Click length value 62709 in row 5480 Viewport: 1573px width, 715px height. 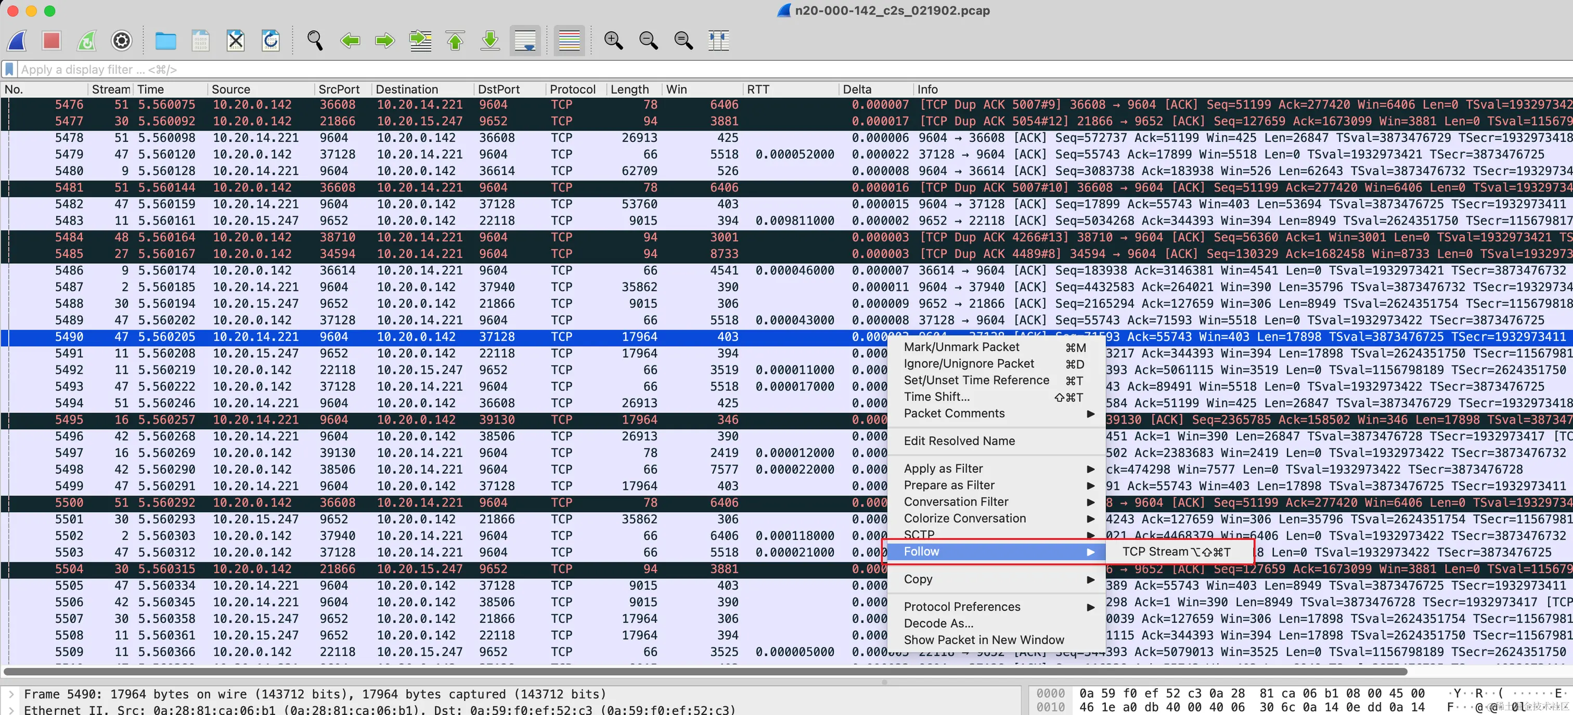click(x=639, y=171)
